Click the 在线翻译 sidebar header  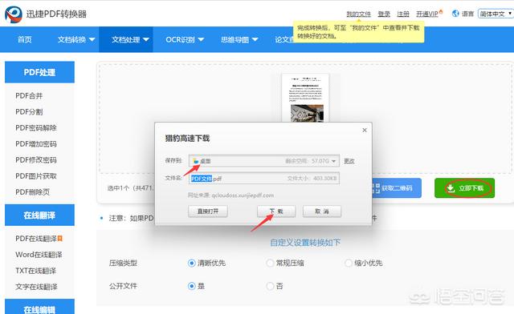[39, 215]
